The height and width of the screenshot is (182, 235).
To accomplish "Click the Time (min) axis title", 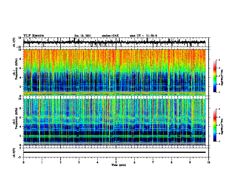I will (x=119, y=165).
